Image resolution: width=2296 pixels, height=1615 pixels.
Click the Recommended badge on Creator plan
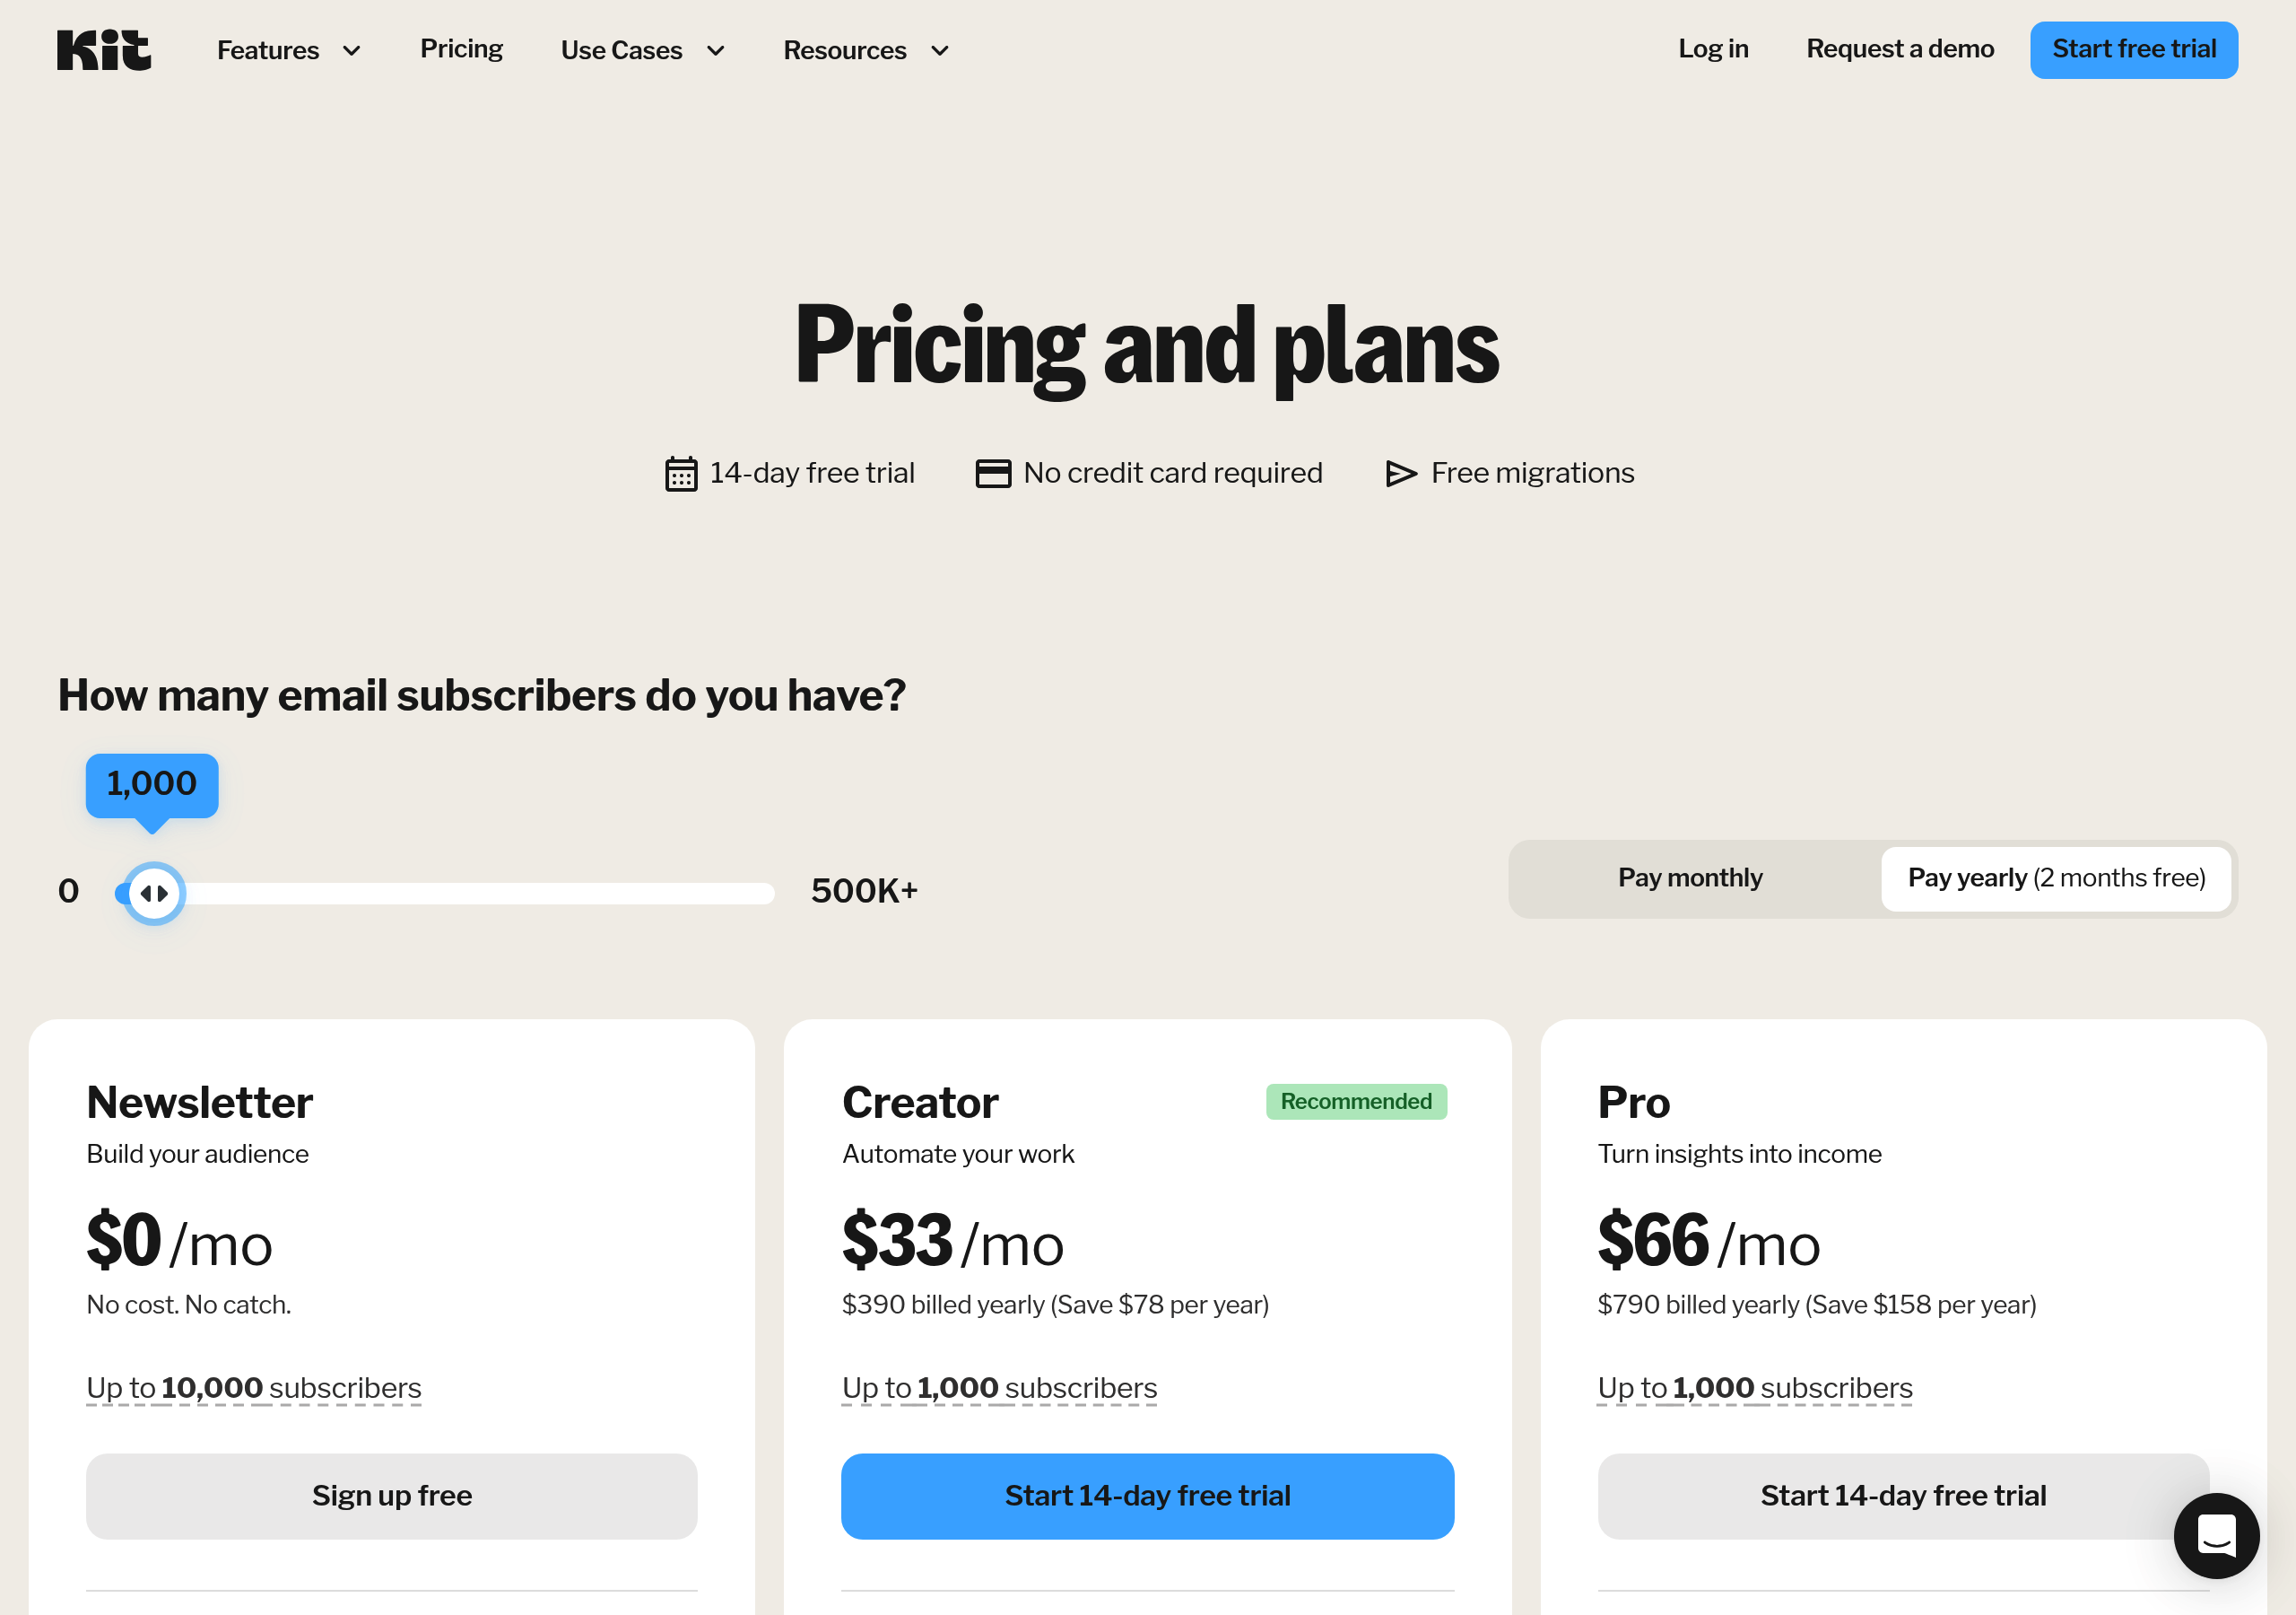pos(1356,1101)
